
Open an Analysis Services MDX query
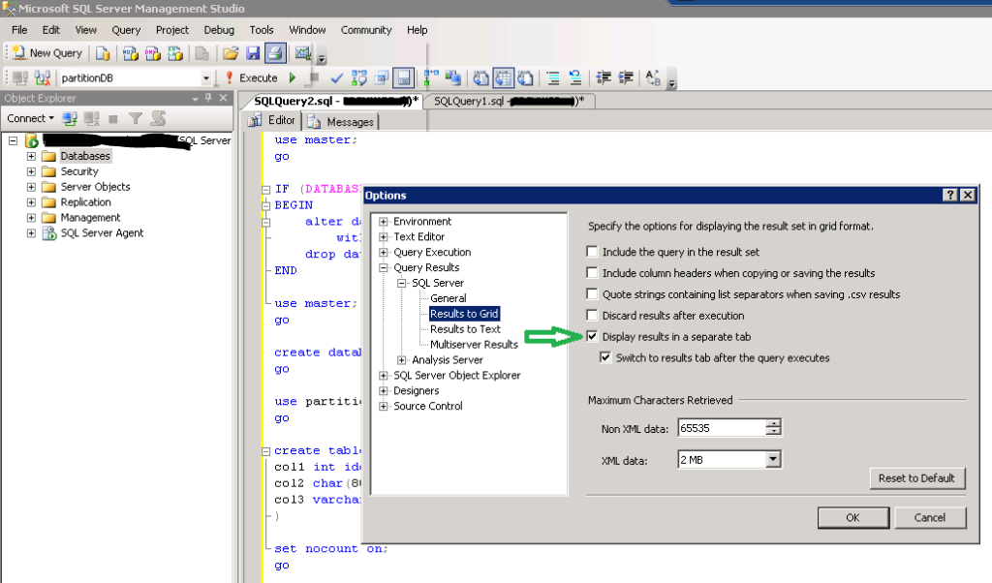131,53
